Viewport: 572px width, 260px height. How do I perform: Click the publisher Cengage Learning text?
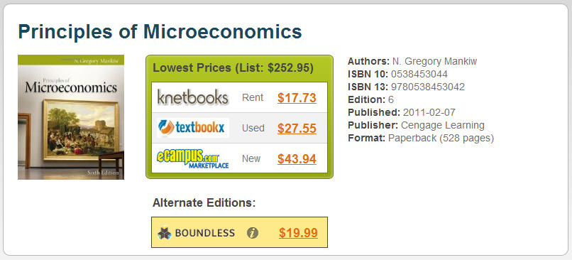pos(443,125)
